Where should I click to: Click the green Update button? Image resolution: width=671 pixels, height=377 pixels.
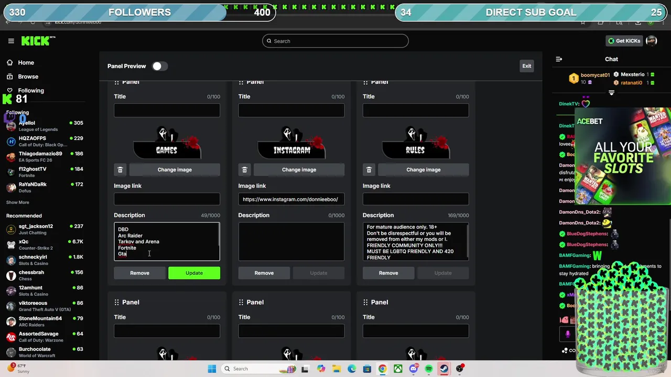[194, 273]
